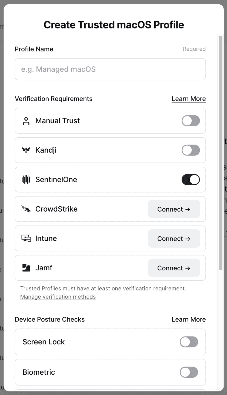Click the Create Trusted macOS Profile heading

coord(114,25)
